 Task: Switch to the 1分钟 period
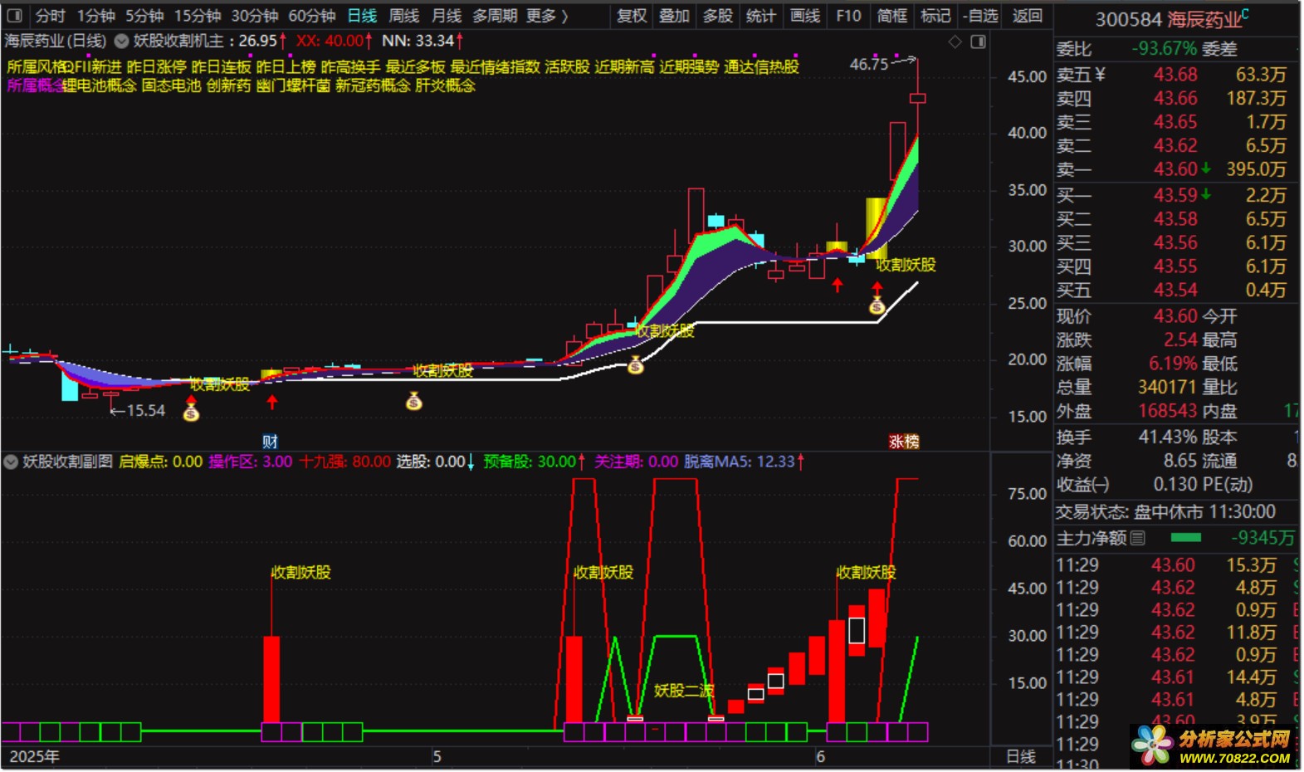96,16
